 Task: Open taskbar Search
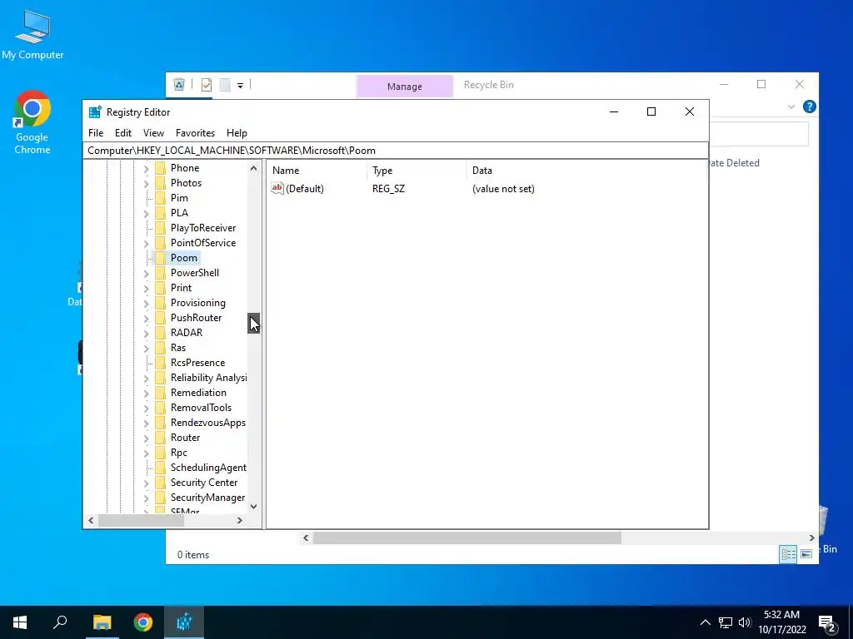click(x=60, y=622)
